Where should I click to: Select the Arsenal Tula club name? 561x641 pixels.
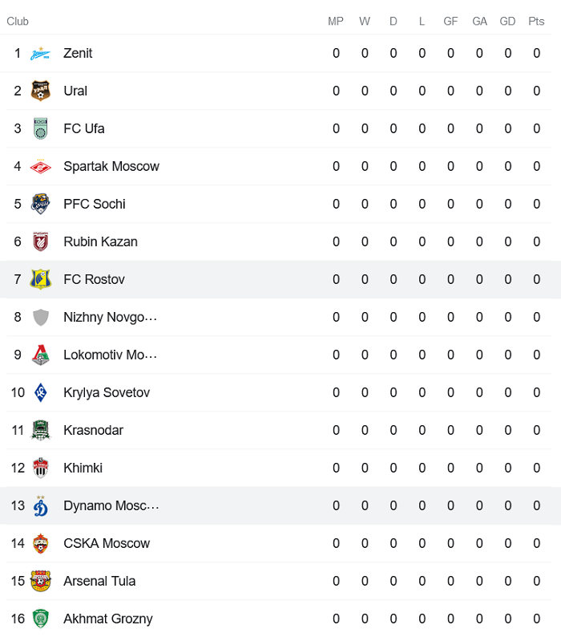(99, 582)
